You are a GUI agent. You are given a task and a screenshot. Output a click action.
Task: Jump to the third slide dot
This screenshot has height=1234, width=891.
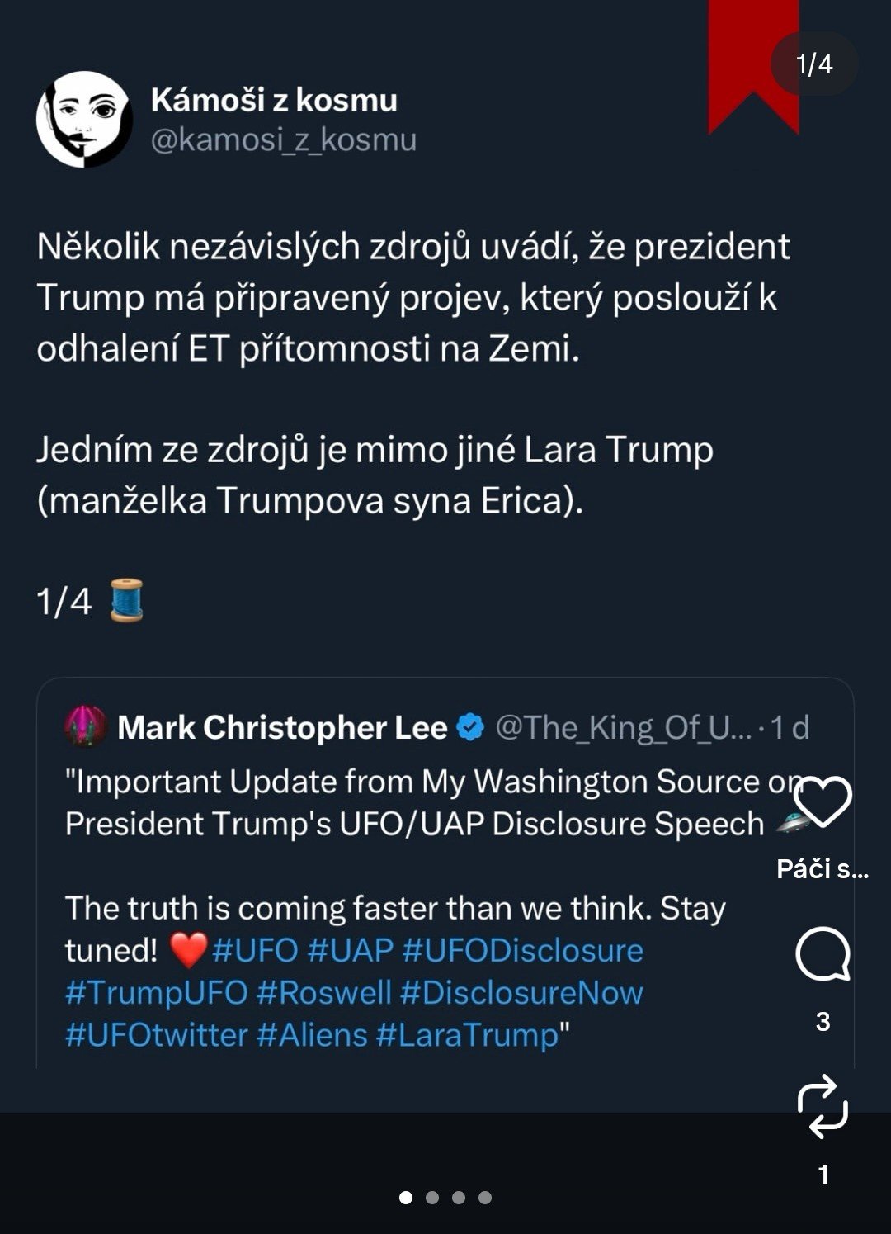pos(459,1197)
